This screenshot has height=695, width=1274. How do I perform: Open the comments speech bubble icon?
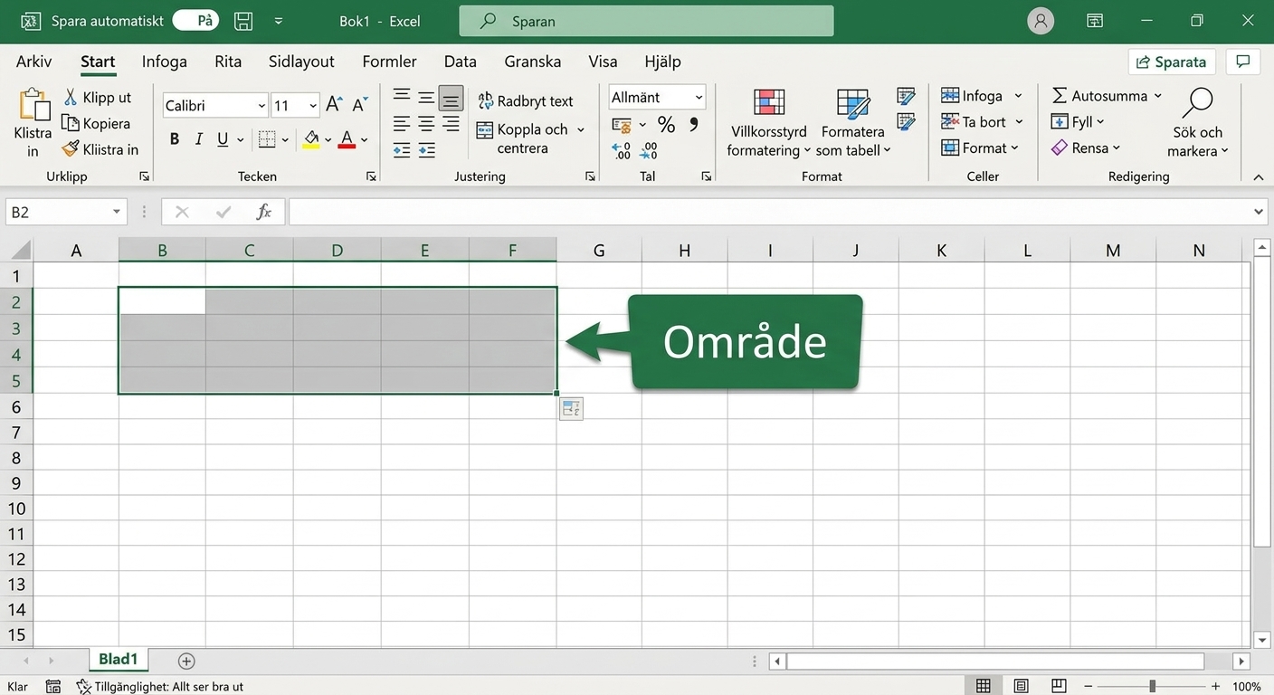point(1243,62)
